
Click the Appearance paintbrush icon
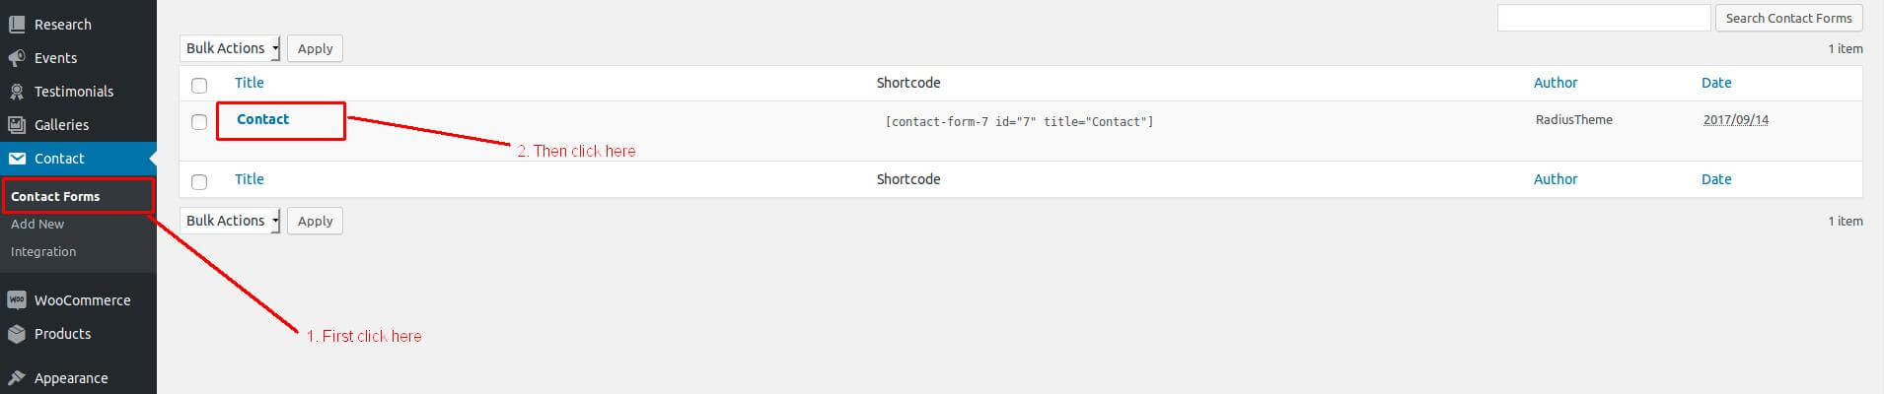[x=17, y=377]
